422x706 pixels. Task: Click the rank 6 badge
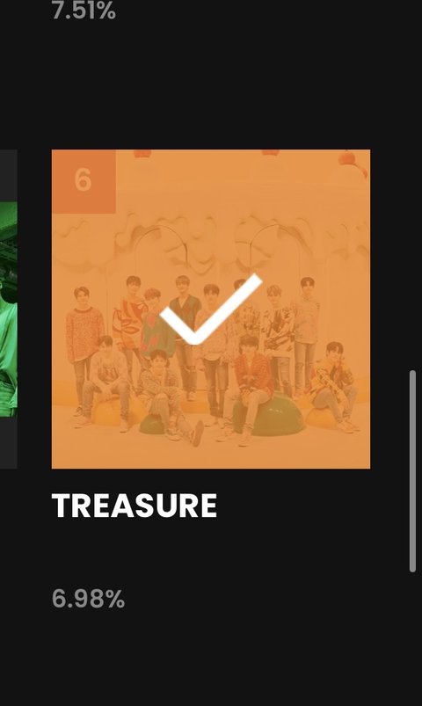84,181
